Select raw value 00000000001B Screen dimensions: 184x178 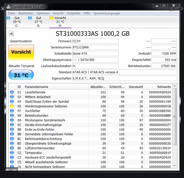click(160, 106)
